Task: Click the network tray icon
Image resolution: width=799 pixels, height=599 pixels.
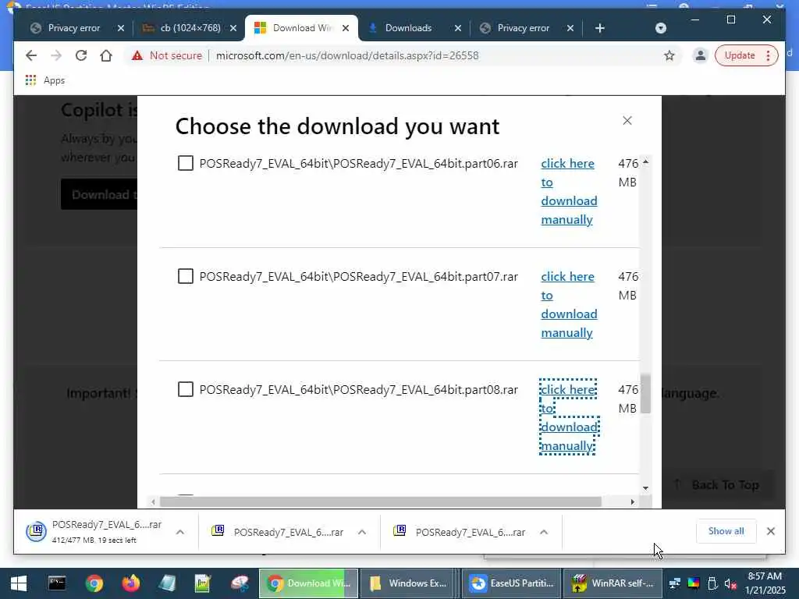Action: 675,583
